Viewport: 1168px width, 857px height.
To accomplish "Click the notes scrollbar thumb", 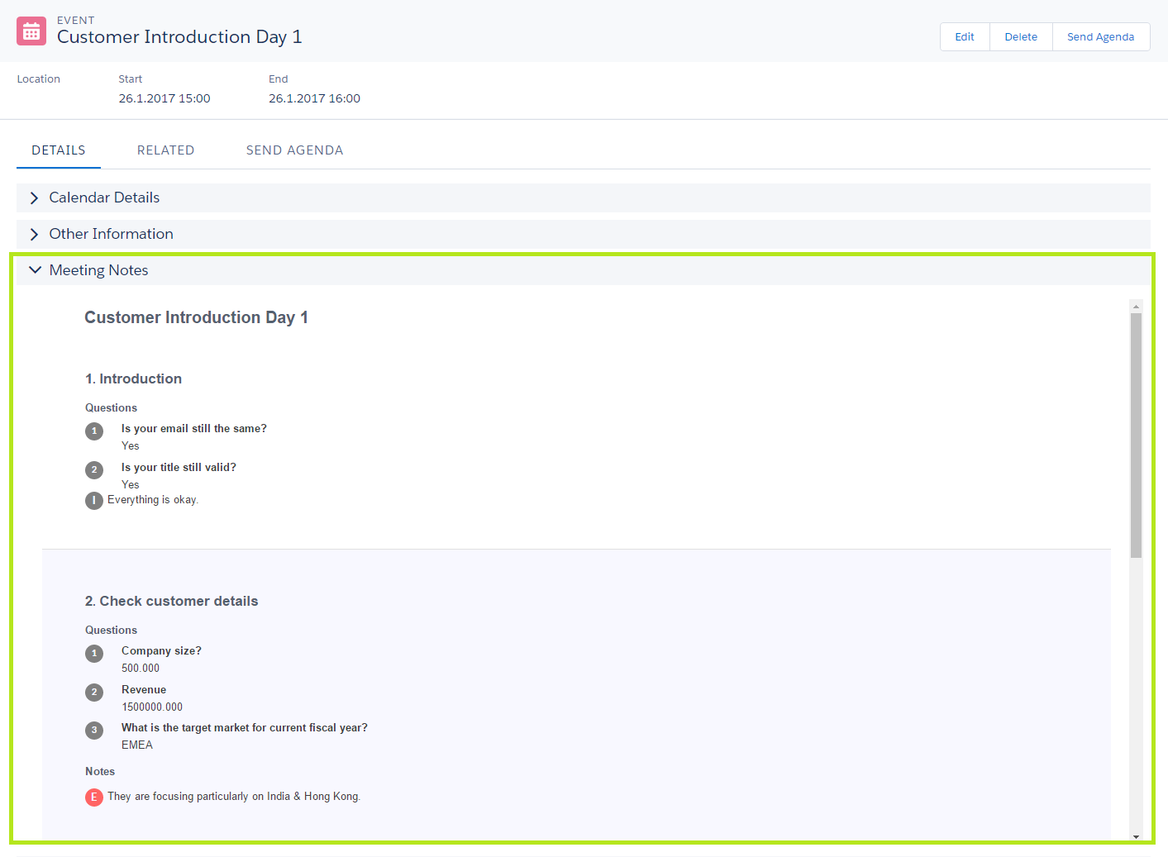I will [1136, 436].
